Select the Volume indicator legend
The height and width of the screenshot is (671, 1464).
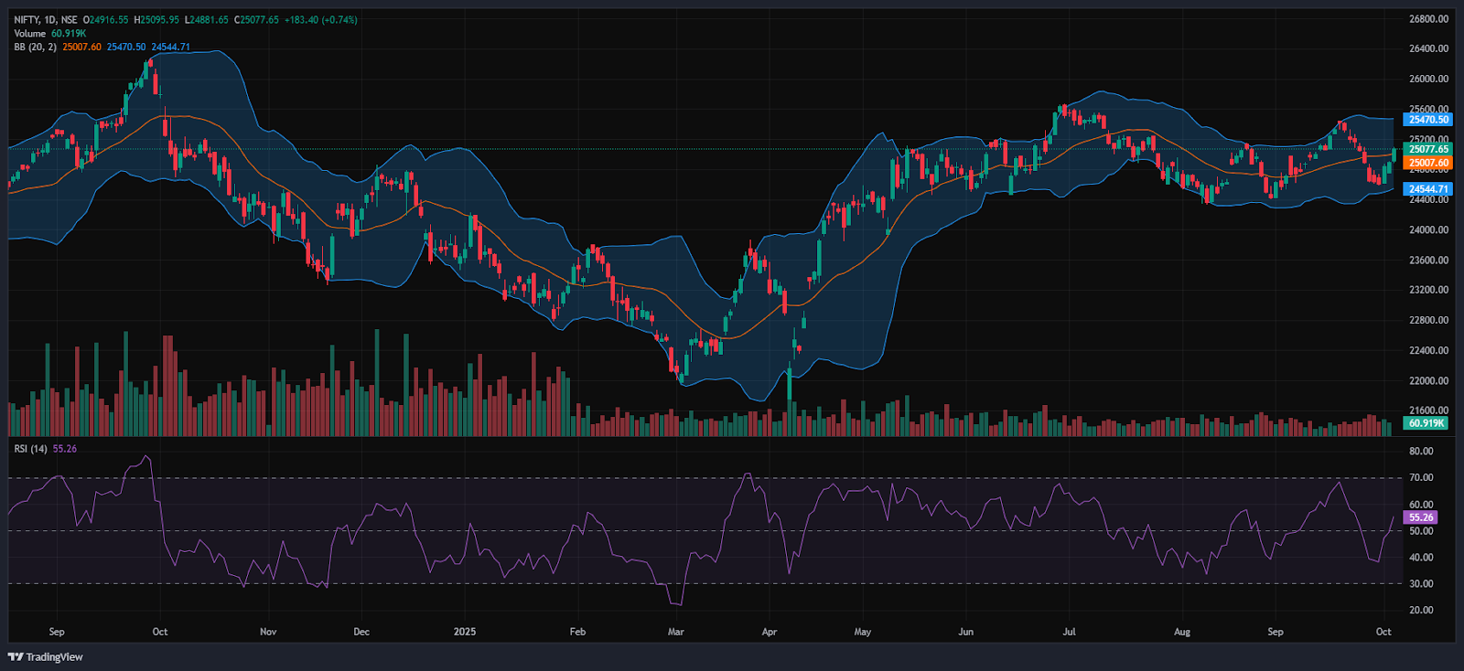coord(29,34)
